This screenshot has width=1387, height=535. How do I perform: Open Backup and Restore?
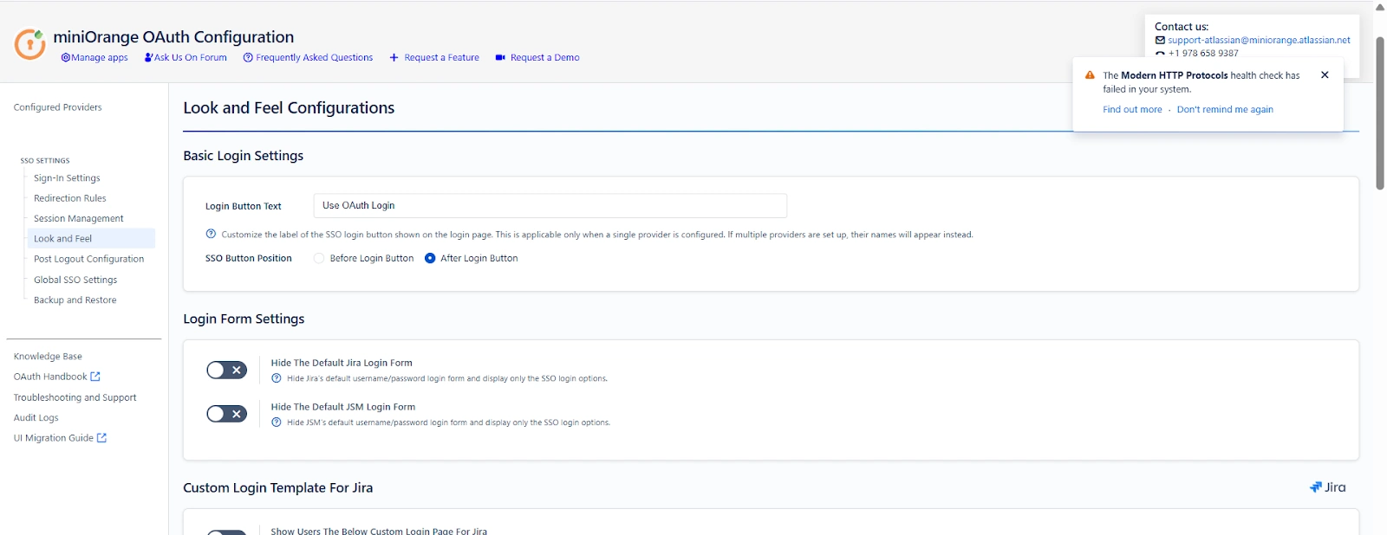click(75, 300)
